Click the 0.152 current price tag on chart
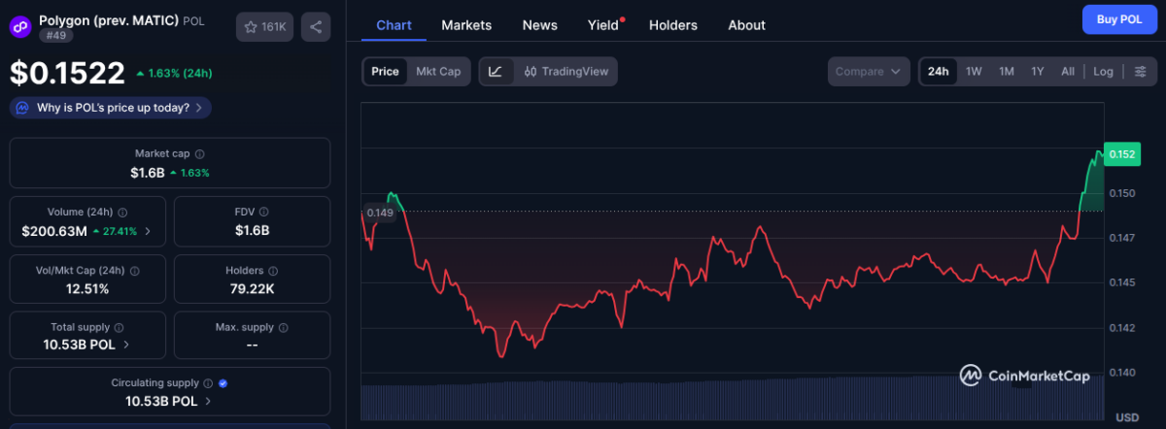This screenshot has width=1166, height=429. (1122, 153)
